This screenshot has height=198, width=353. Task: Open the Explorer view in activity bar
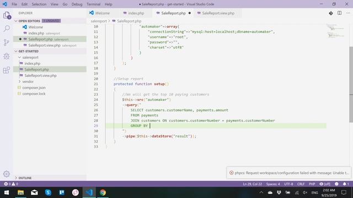point(7,15)
